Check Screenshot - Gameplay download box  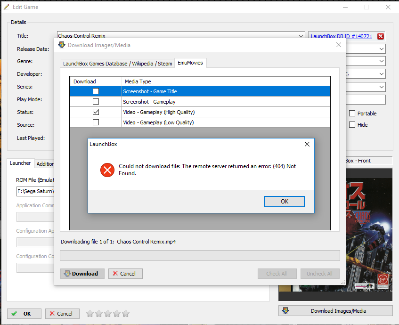coord(96,102)
